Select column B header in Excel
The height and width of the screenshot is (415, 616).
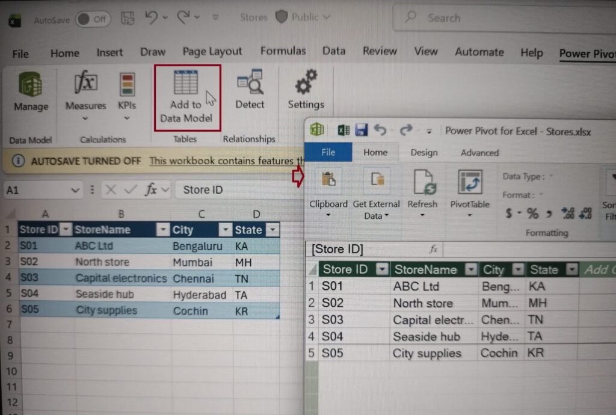coord(122,214)
